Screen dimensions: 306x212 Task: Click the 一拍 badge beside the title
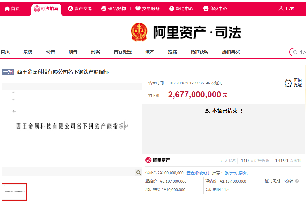click(x=8, y=72)
